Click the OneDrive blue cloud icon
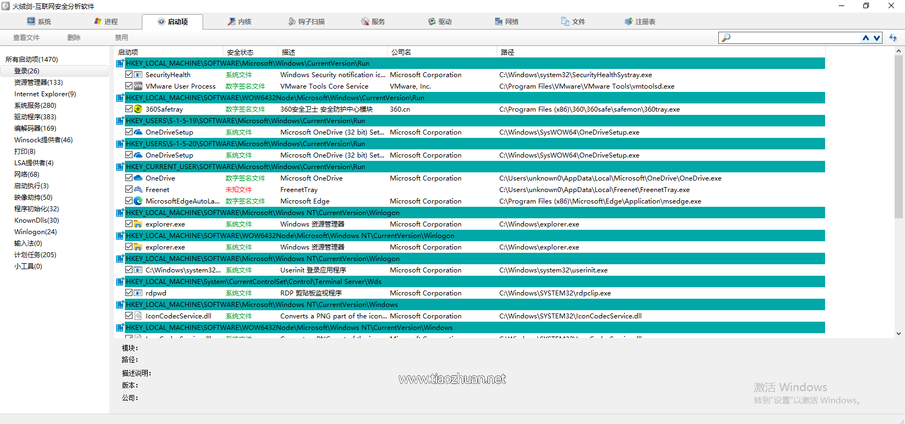Screen dimensions: 905x424 coord(138,178)
